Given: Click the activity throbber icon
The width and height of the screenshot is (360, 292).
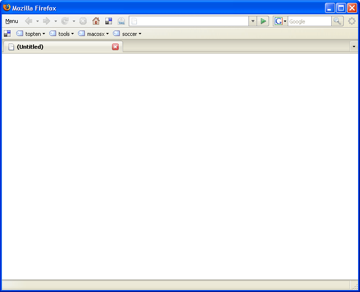Looking at the screenshot, I should 352,21.
